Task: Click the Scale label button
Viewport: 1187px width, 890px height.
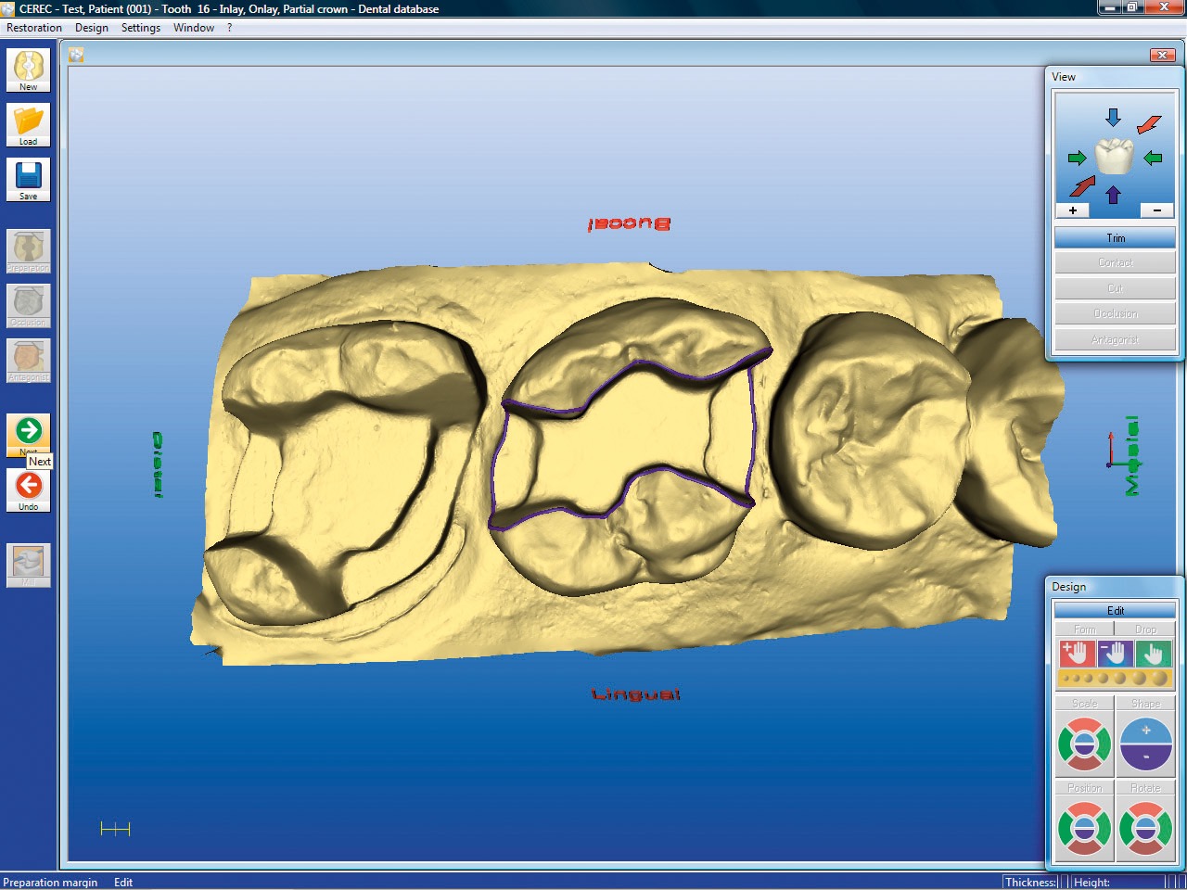Action: click(x=1084, y=704)
